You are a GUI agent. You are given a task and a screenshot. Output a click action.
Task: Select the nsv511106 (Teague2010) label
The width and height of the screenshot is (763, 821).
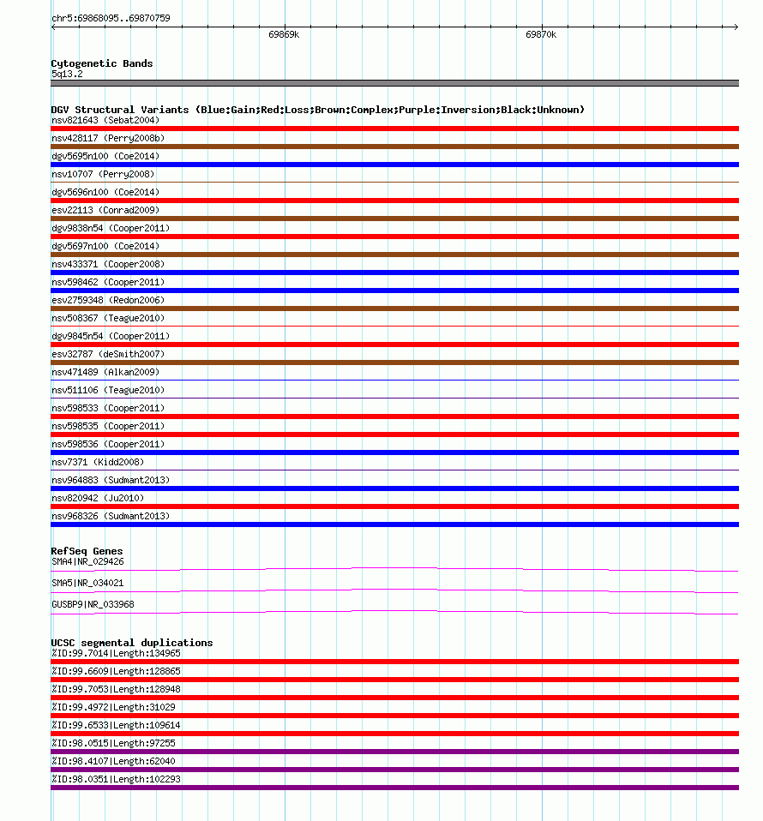[108, 390]
